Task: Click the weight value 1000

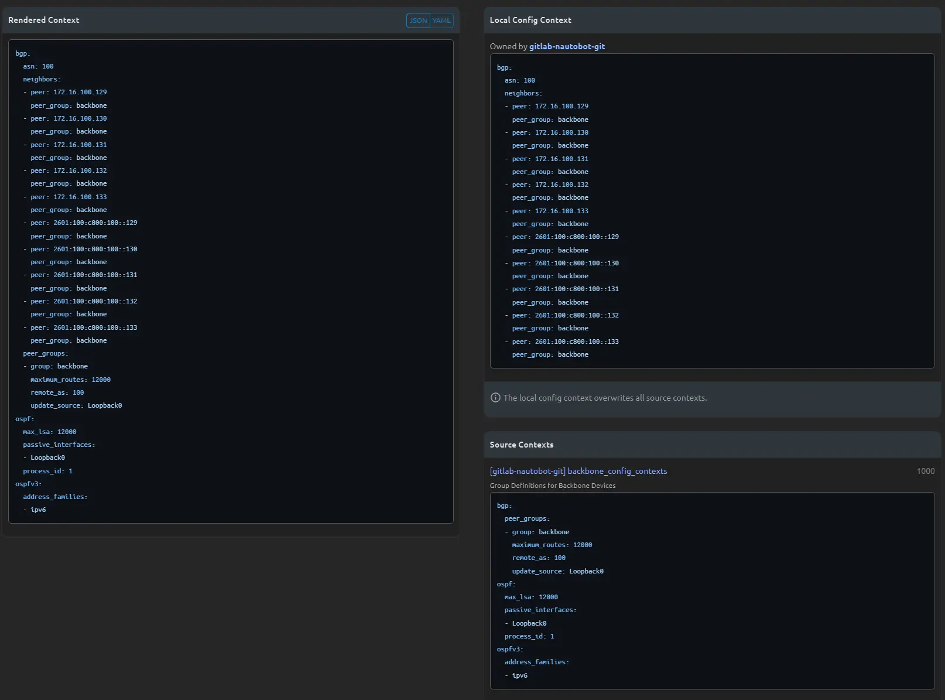Action: coord(925,471)
